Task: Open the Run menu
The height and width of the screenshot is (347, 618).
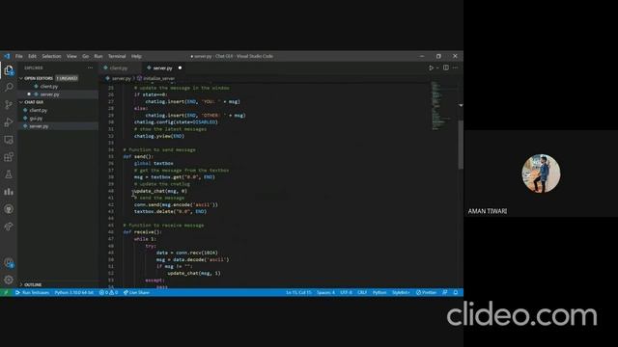Action: (98, 56)
